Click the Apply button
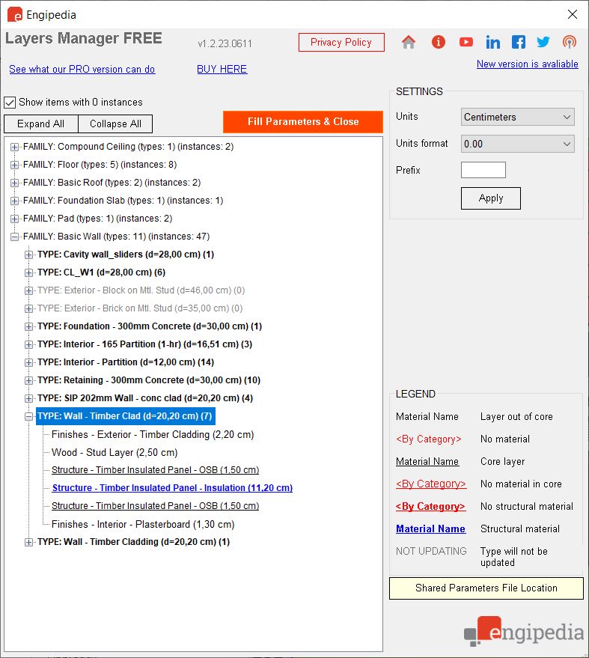This screenshot has width=589, height=658. [491, 198]
